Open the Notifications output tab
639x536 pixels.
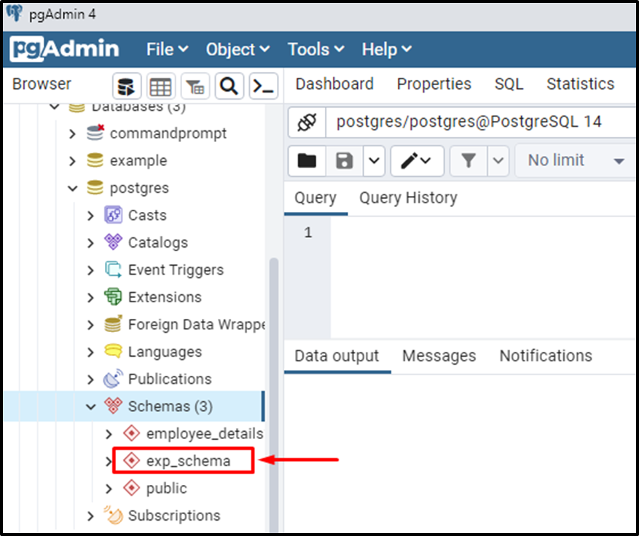(x=546, y=355)
